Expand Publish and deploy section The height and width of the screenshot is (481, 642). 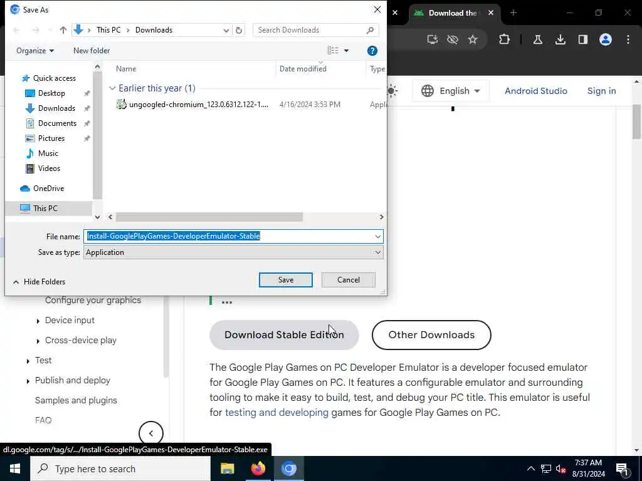[28, 381]
